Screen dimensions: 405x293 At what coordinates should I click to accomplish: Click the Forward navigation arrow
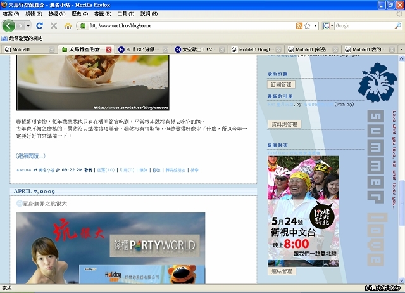pos(20,25)
